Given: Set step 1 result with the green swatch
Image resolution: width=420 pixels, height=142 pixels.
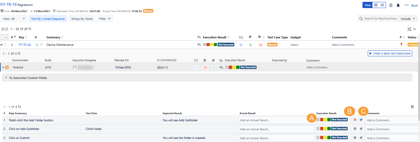Looking at the screenshot, I should tap(329, 120).
